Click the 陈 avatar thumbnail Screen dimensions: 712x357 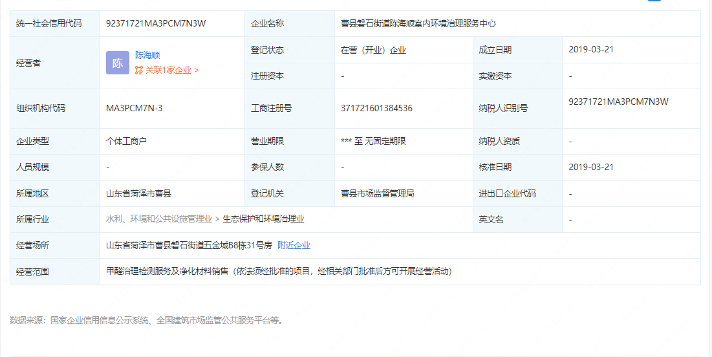tap(118, 63)
